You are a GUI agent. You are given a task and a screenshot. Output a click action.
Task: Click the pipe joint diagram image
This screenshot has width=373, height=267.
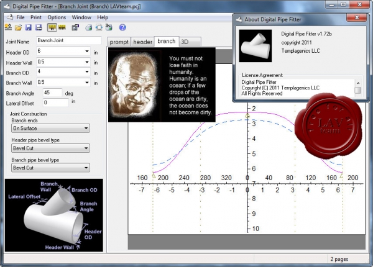click(x=54, y=215)
